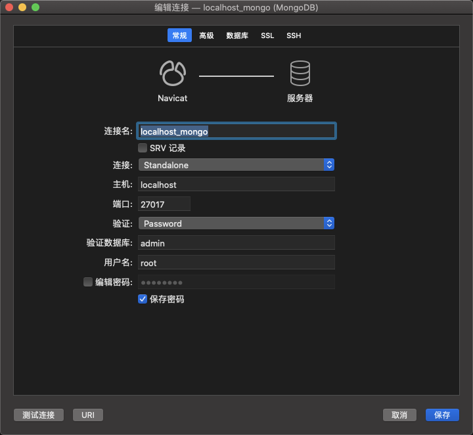Click the 服务器 label text
This screenshot has width=473, height=435.
pos(300,99)
